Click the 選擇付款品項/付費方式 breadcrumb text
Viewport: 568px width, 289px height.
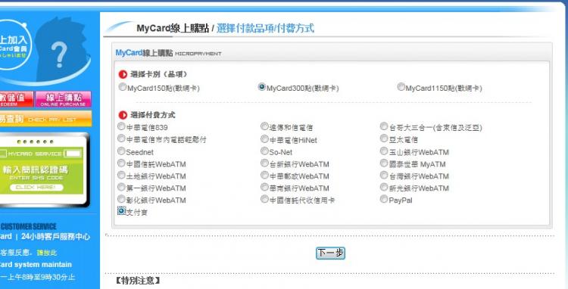tap(265, 28)
